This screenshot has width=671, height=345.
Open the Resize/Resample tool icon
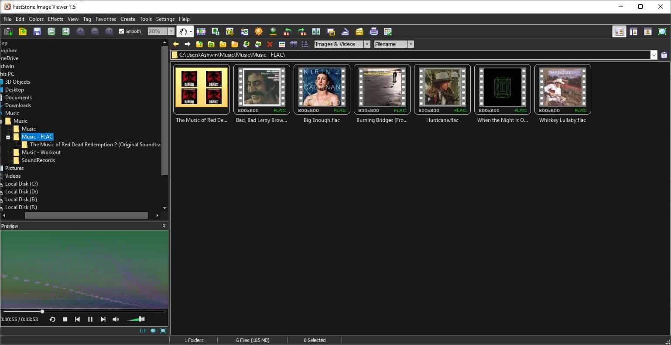pyautogui.click(x=216, y=31)
